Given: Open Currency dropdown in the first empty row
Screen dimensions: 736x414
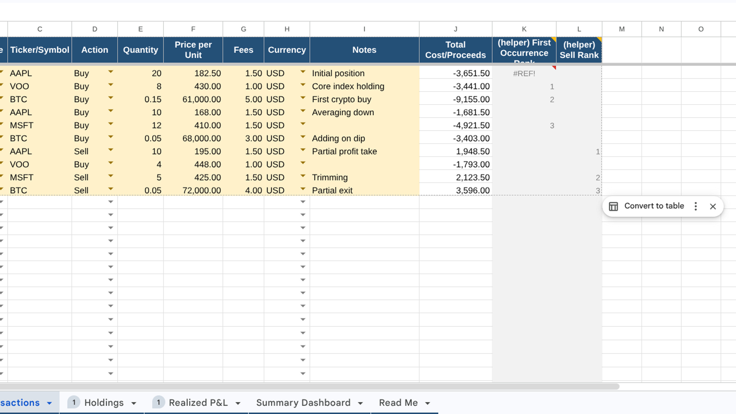Looking at the screenshot, I should [x=303, y=202].
